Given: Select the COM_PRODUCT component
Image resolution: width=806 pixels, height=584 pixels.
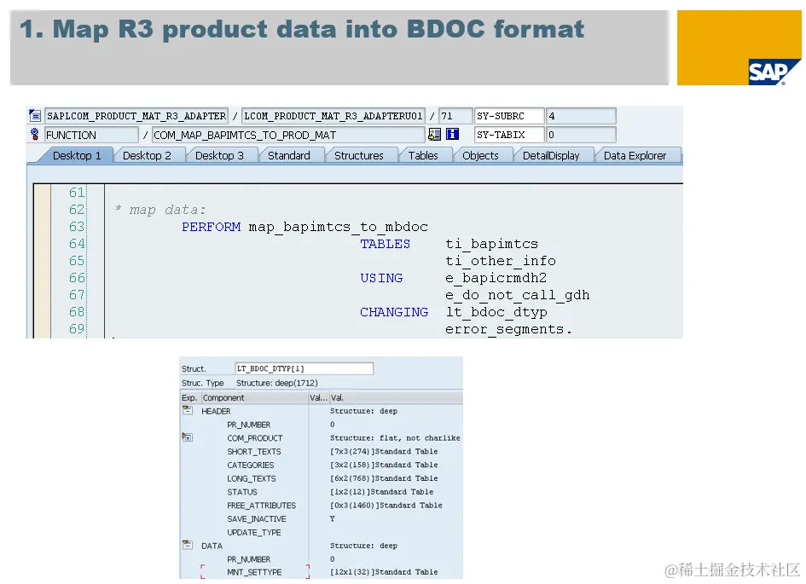Looking at the screenshot, I should 255,438.
